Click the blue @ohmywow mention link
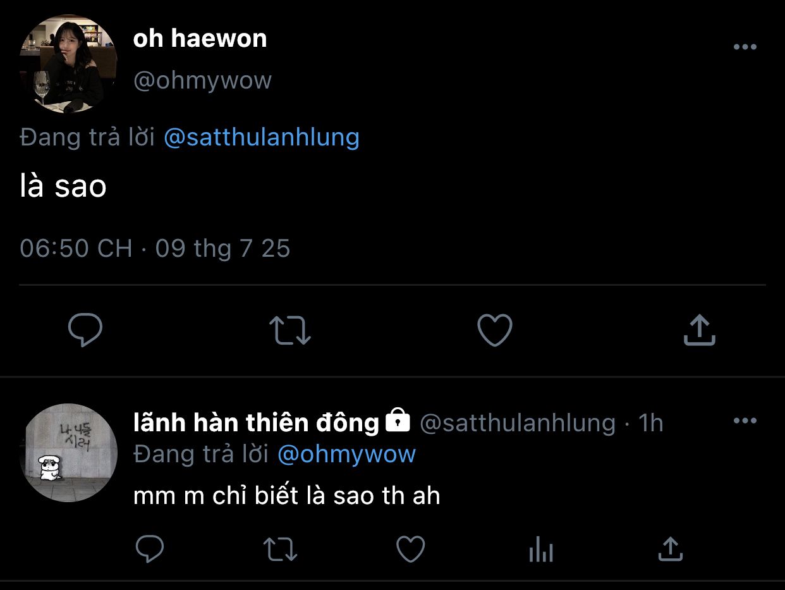Viewport: 785px width, 590px height. click(346, 454)
